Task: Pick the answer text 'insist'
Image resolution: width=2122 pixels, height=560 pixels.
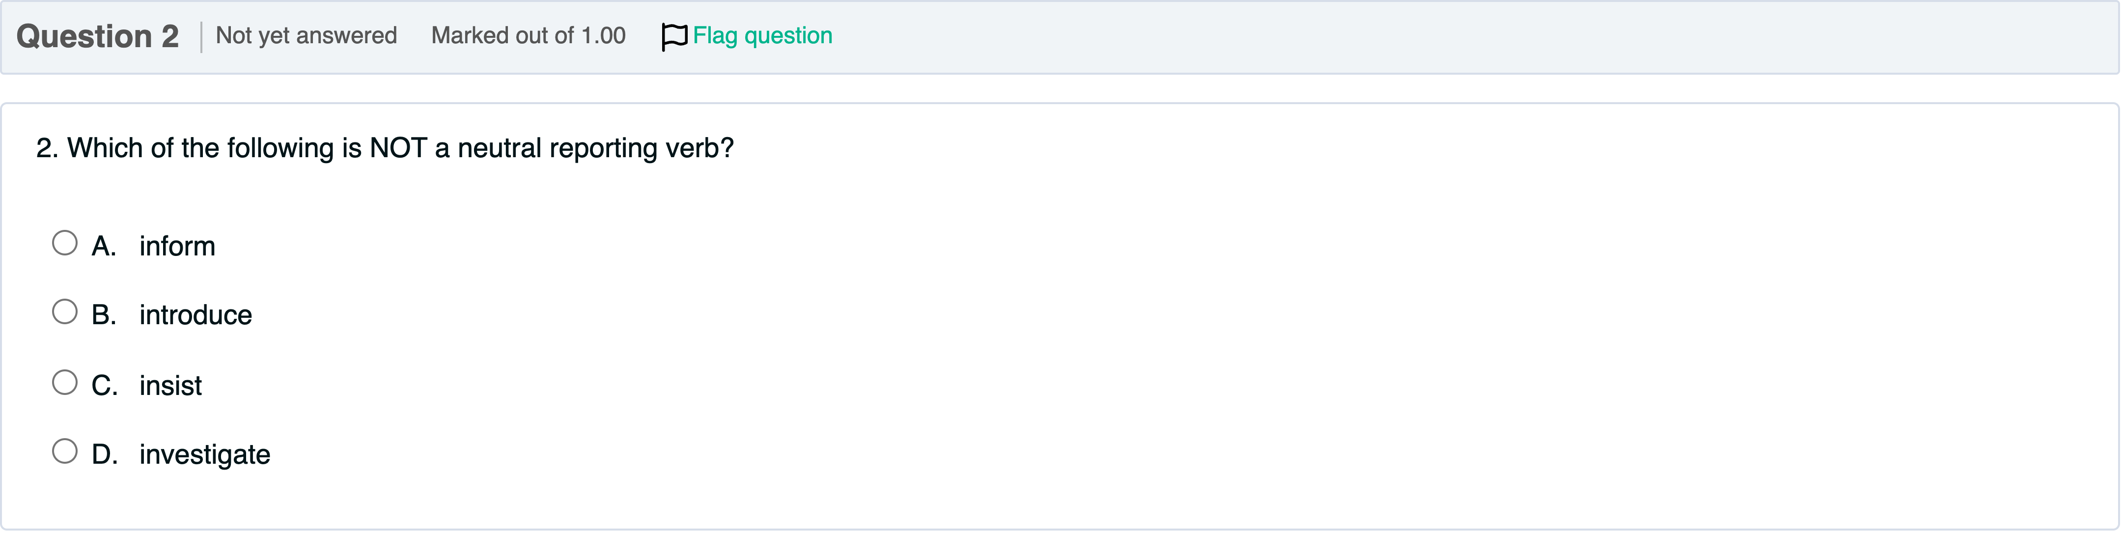Action: pyautogui.click(x=170, y=386)
